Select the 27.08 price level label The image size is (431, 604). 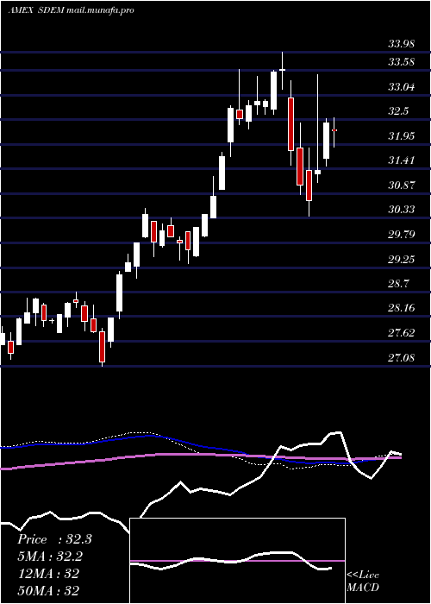(x=402, y=358)
